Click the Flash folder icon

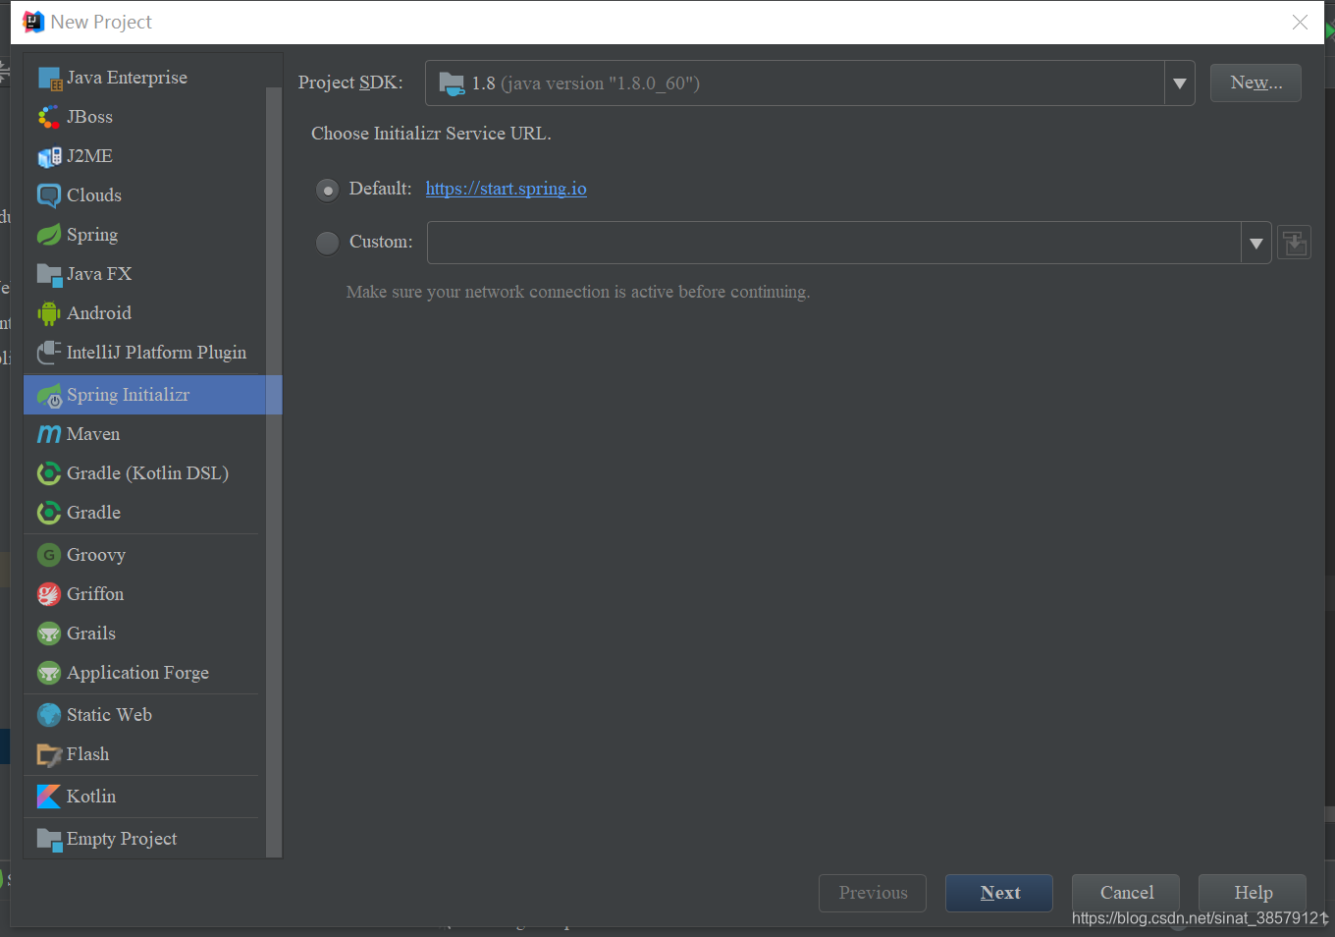(49, 754)
